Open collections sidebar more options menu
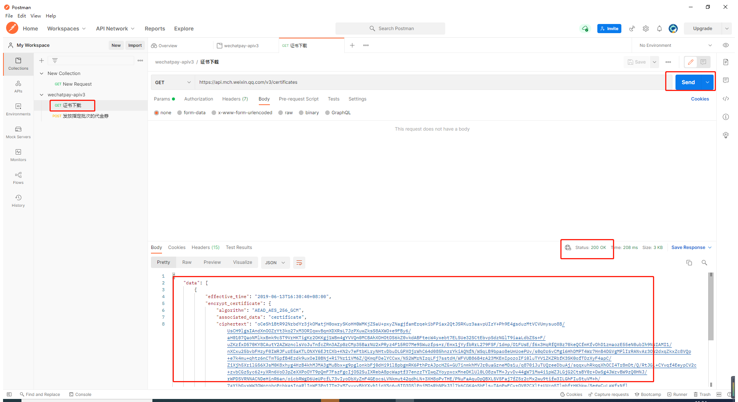Image resolution: width=738 pixels, height=402 pixels. 140,61
